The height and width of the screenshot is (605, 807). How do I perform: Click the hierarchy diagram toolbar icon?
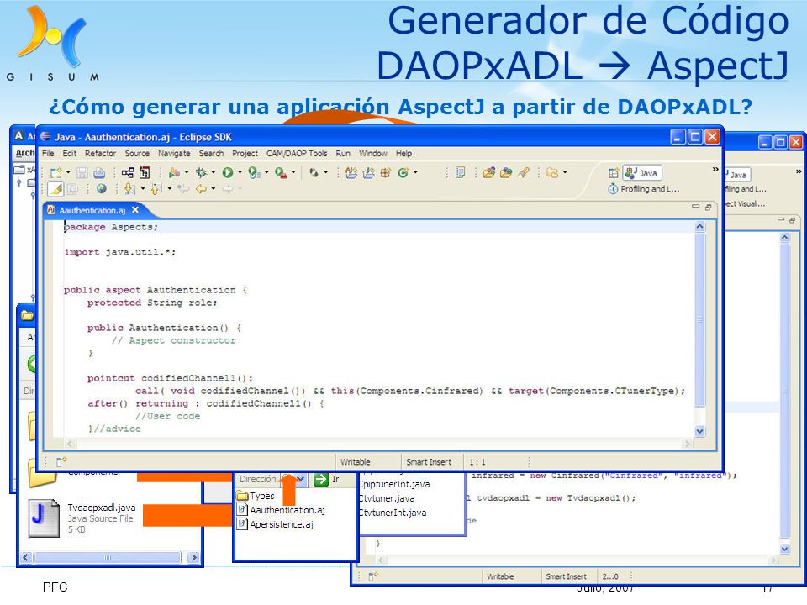point(128,173)
